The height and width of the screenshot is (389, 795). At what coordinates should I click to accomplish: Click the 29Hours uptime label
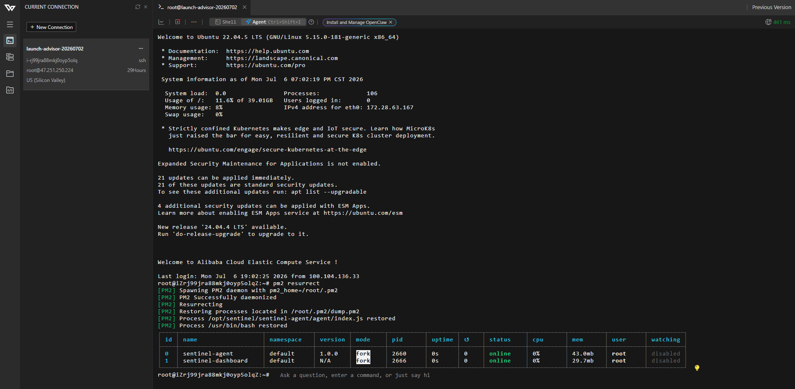137,70
